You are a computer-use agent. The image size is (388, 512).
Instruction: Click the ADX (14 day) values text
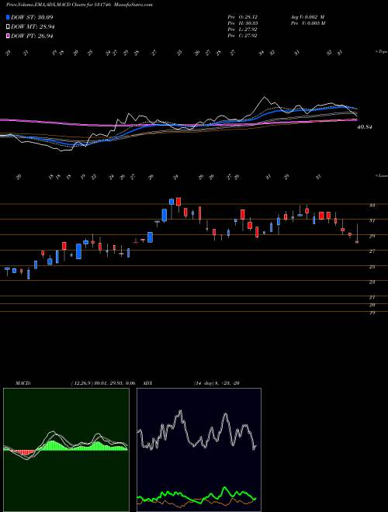point(217,383)
